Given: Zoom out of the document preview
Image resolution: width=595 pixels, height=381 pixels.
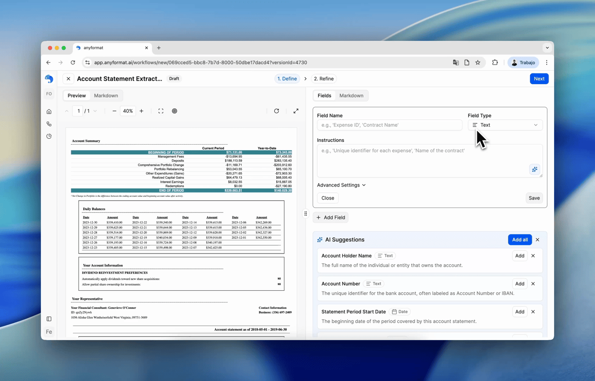Looking at the screenshot, I should [x=114, y=111].
